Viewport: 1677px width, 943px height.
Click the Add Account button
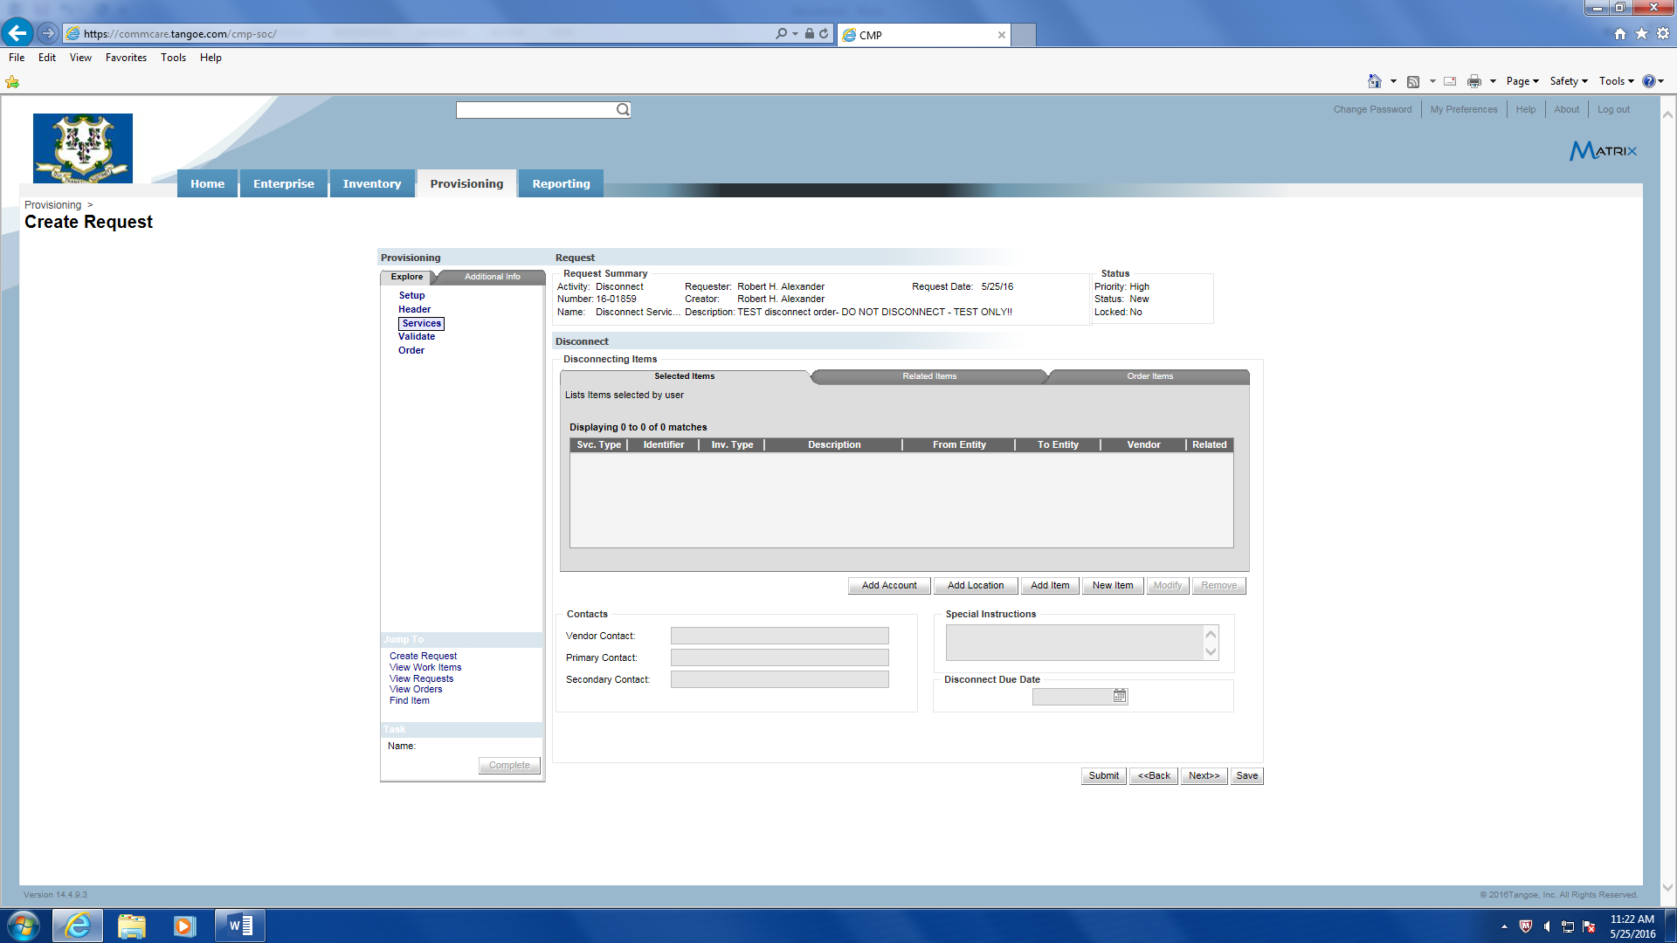tap(888, 585)
